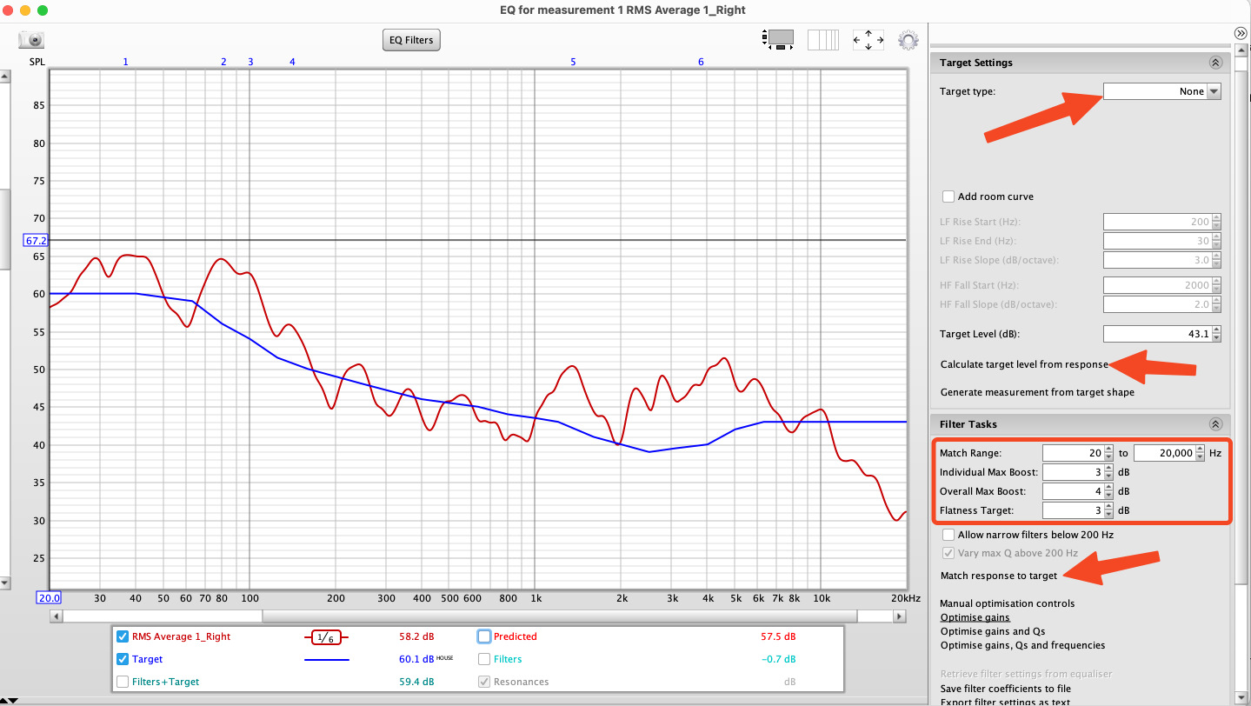Adjust Individual Max Boost stepper
The width and height of the screenshot is (1251, 706).
click(x=1108, y=472)
